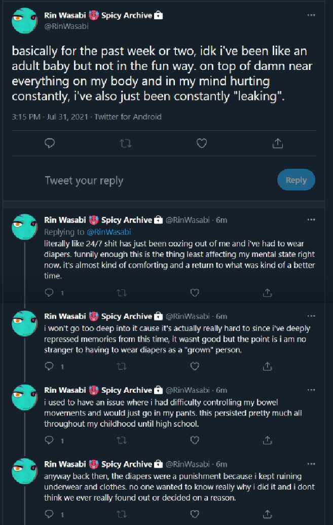This screenshot has height=525, width=333.
Task: Open the three-dot menu on the 'punishment' reply
Action: click(311, 464)
